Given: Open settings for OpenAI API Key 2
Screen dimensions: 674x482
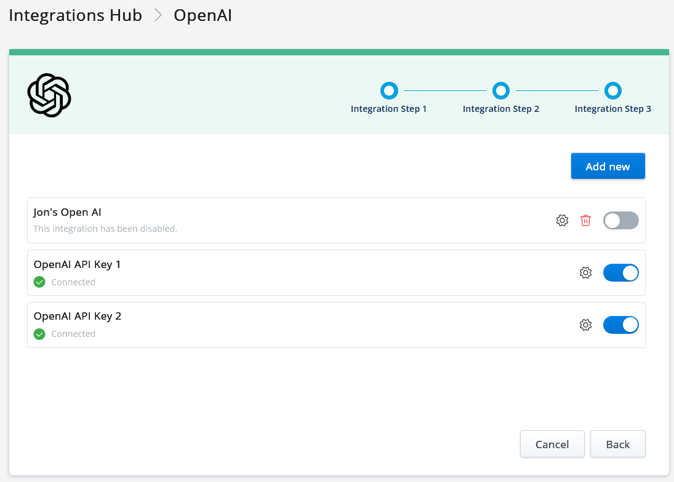Looking at the screenshot, I should pyautogui.click(x=585, y=325).
